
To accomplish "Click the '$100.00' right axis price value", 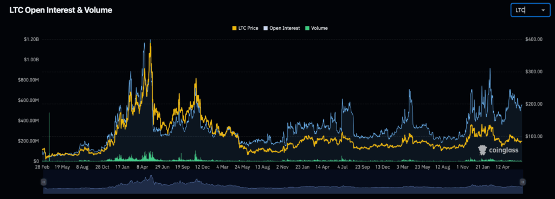I will pyautogui.click(x=534, y=136).
